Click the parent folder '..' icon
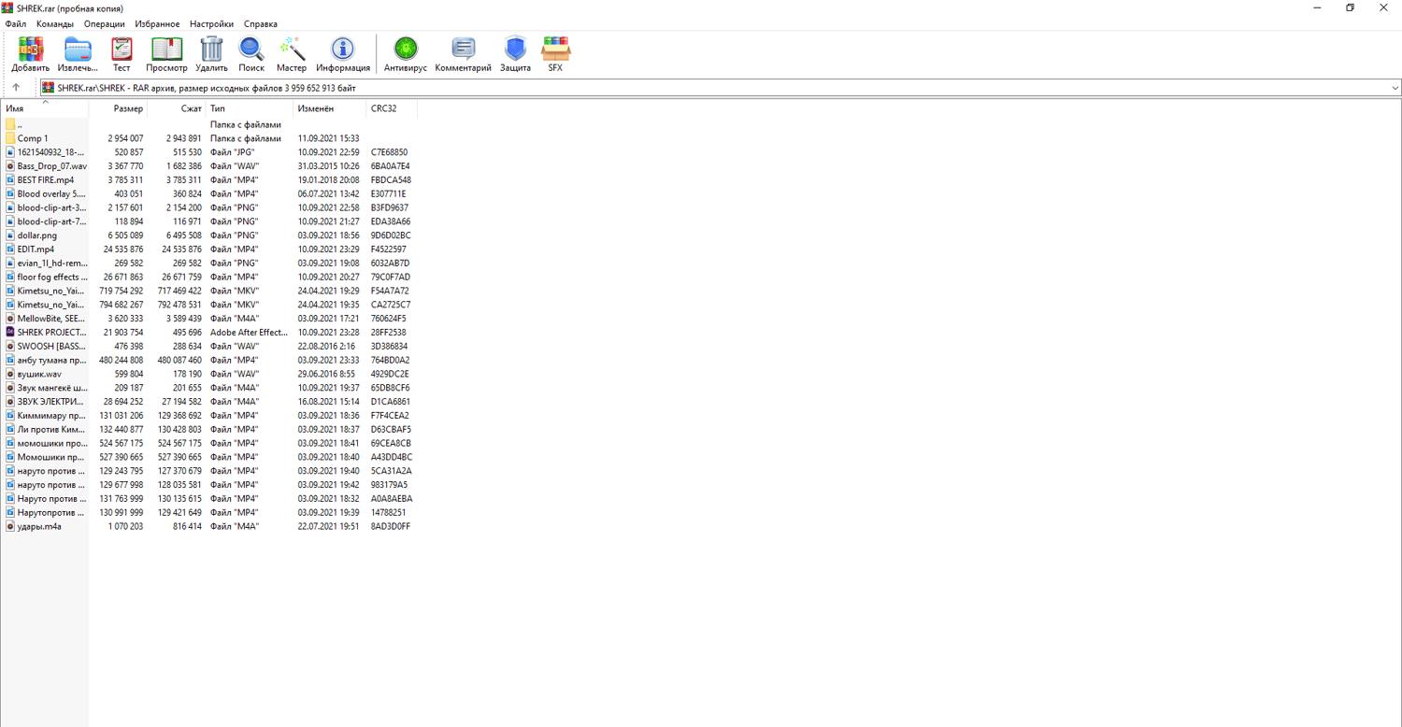This screenshot has width=1402, height=727. [10, 124]
